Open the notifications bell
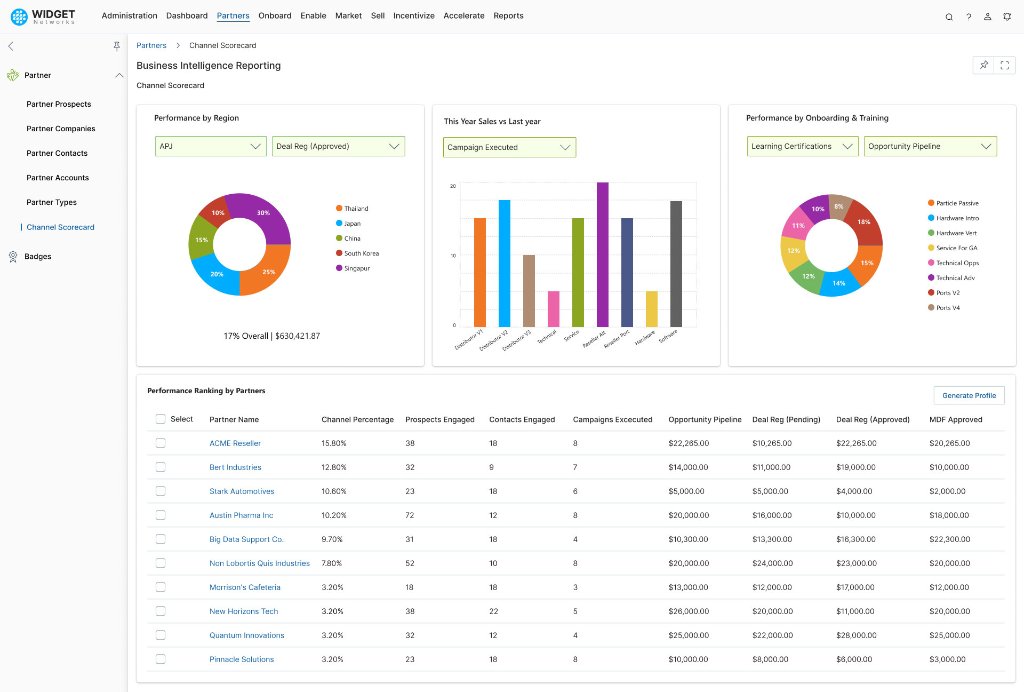1024x692 pixels. coord(1007,17)
